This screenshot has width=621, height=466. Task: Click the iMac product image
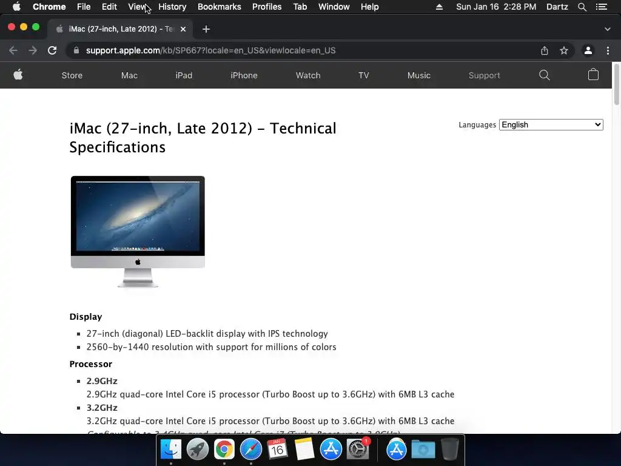pos(138,231)
